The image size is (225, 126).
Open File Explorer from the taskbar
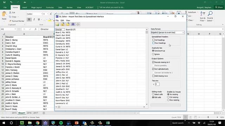pyautogui.click(x=30, y=123)
